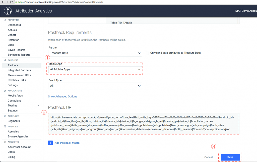The image size is (257, 162).
Task: Open the Partner dropdown showing Treasure Data
Action: (95, 53)
